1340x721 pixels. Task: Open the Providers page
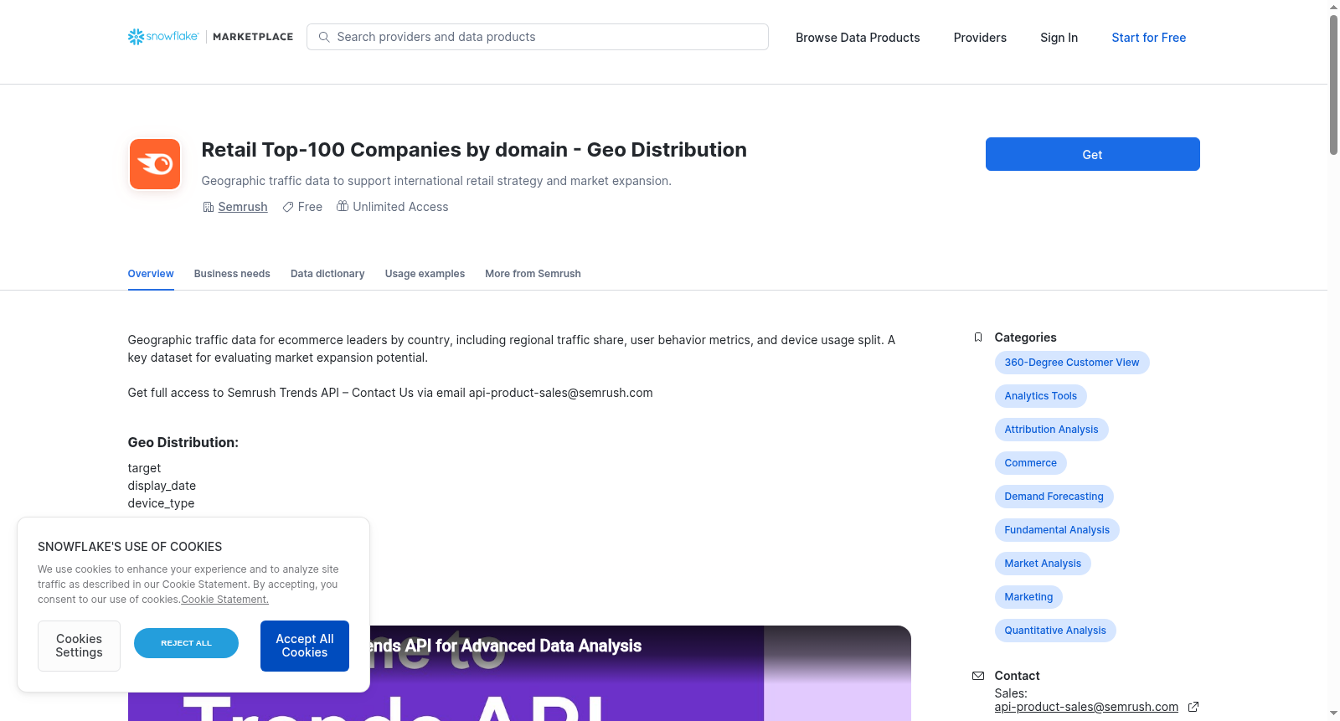coord(980,38)
